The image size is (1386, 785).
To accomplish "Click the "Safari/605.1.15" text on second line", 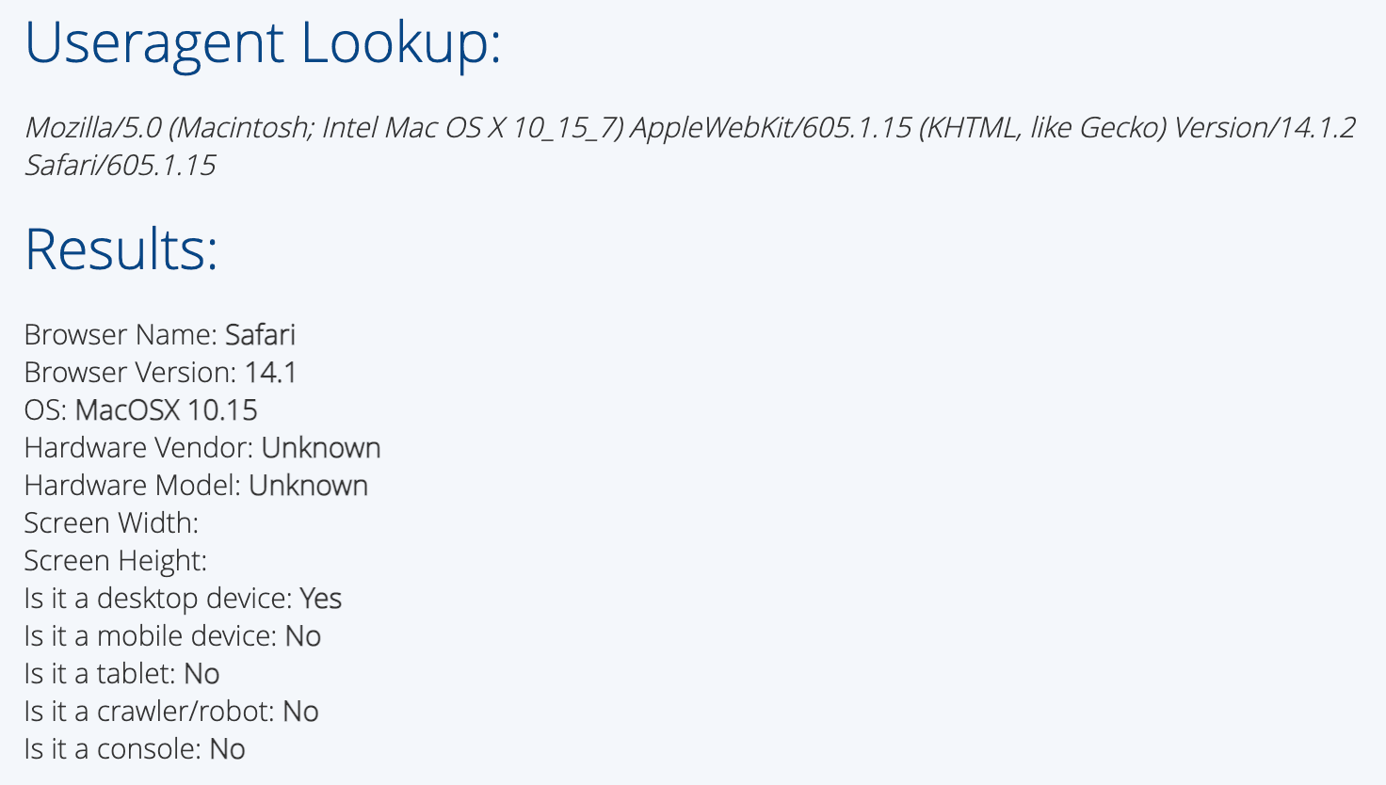I will coord(120,165).
